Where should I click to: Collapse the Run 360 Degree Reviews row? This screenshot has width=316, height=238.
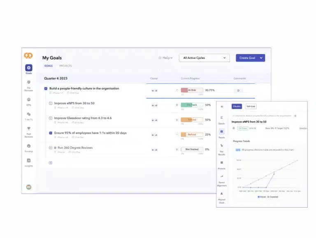click(51, 148)
